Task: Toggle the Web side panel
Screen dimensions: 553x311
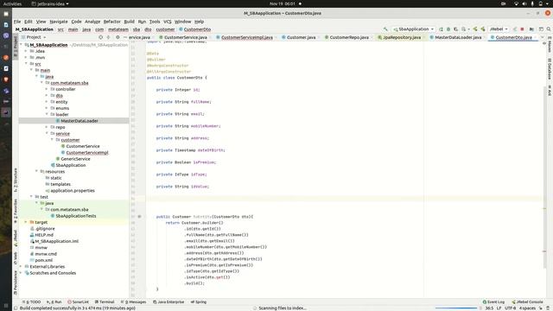Action: [16, 258]
